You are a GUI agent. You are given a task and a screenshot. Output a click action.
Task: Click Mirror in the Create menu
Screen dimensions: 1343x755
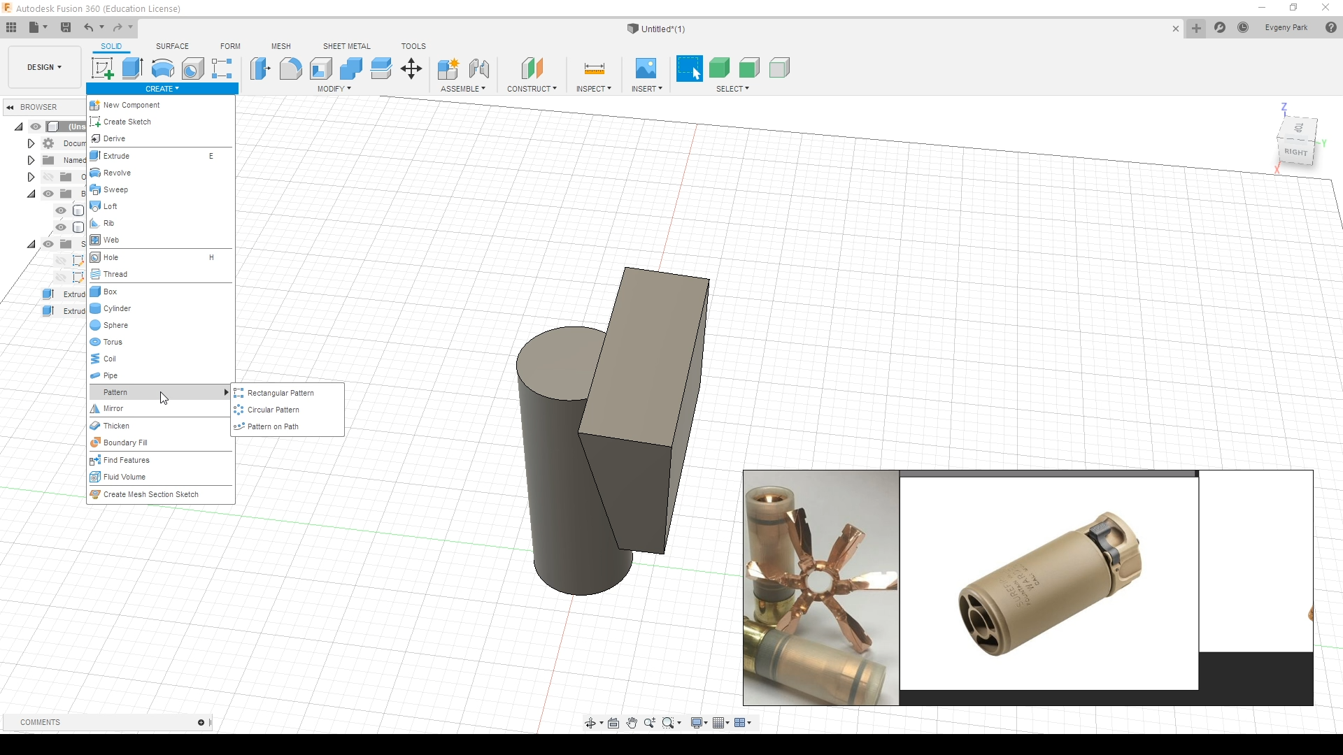[x=113, y=408]
